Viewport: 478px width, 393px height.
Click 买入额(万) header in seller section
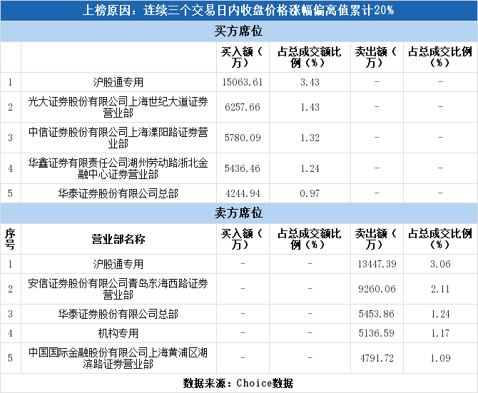pyautogui.click(x=243, y=239)
